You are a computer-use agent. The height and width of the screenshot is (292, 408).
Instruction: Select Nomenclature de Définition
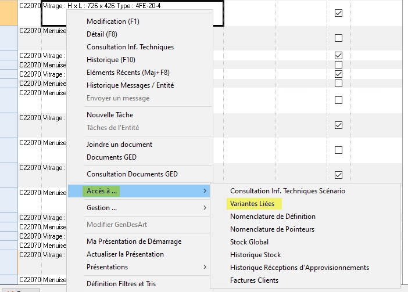[273, 217]
